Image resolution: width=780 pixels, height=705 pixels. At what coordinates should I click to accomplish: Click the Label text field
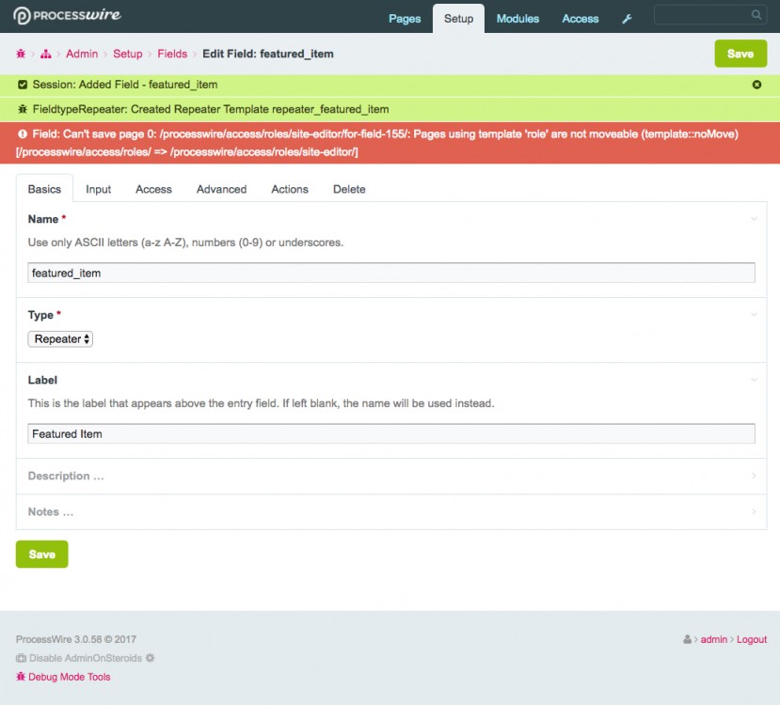pyautogui.click(x=390, y=433)
